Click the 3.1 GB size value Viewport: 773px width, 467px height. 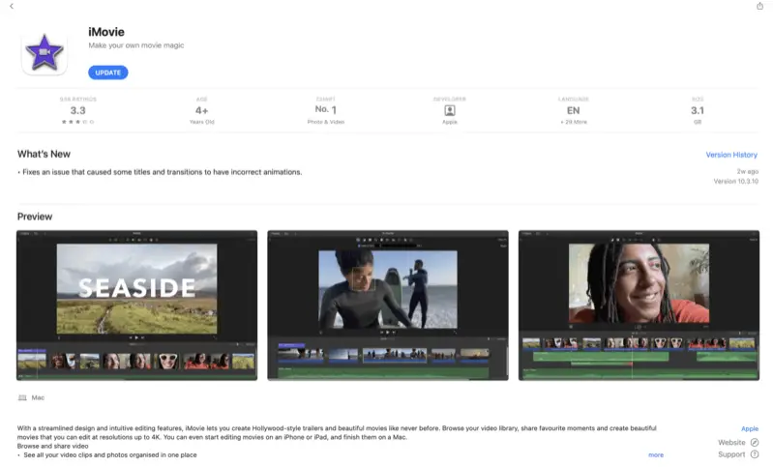point(698,111)
